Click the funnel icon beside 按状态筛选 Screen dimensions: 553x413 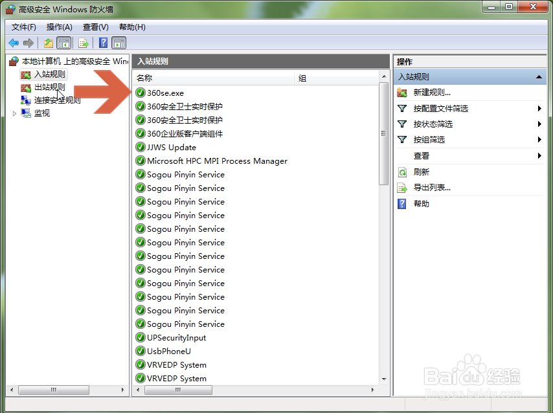point(402,124)
